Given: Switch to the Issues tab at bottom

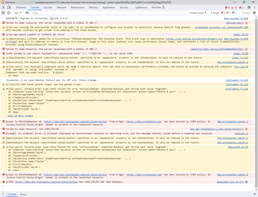Looking at the screenshot, I should pyautogui.click(x=23, y=194).
